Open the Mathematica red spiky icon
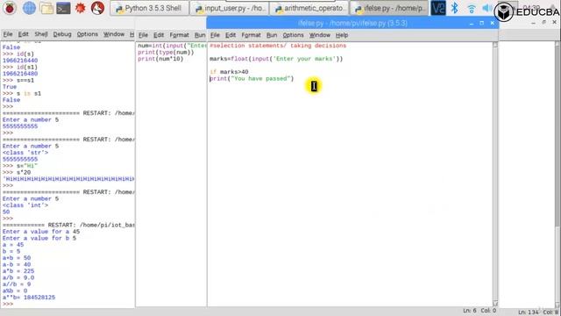Viewport: 561px width, 316px height. [x=81, y=8]
